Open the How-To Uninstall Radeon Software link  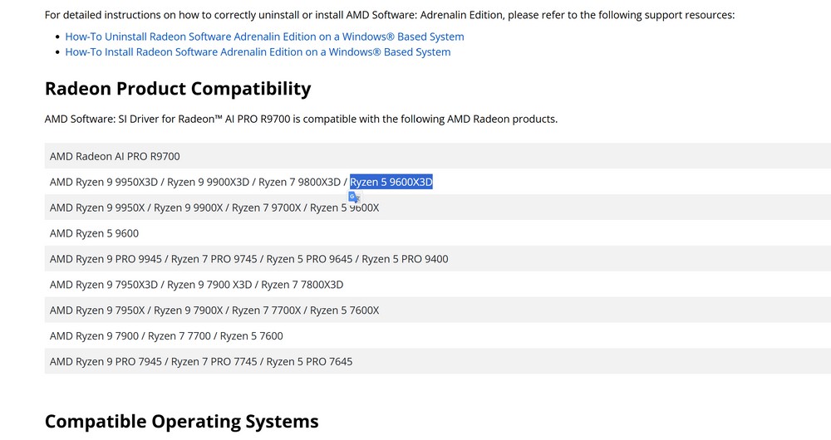(x=264, y=37)
